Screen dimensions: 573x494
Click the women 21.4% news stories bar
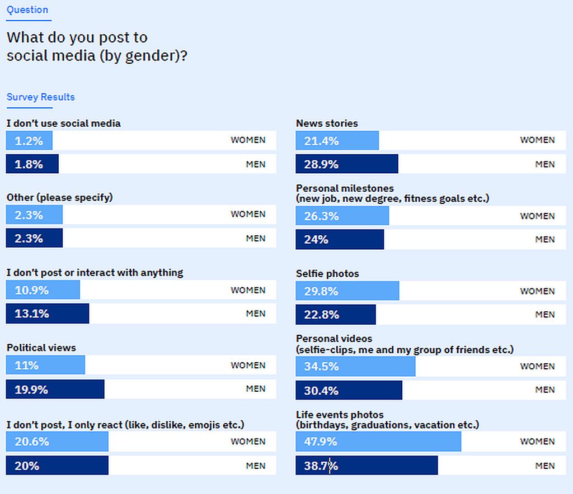337,141
